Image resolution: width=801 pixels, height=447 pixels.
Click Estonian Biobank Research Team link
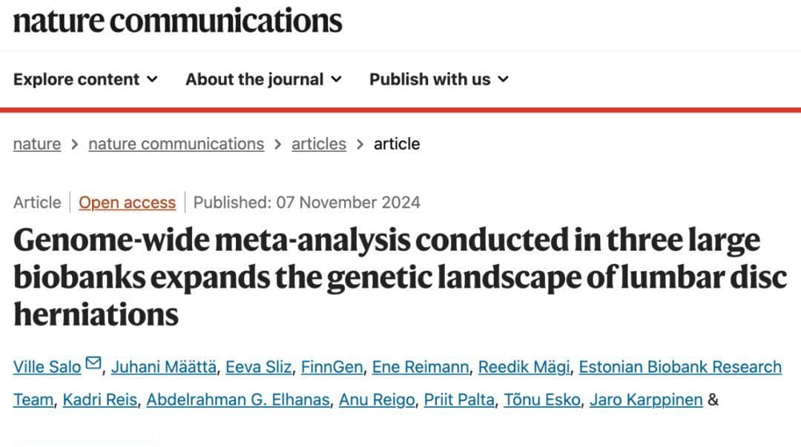(680, 367)
